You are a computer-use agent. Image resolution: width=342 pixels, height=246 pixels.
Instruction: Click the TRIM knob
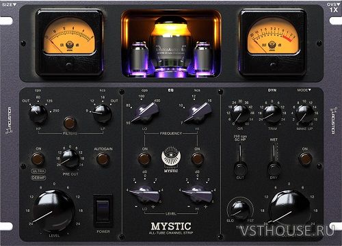click(272, 113)
